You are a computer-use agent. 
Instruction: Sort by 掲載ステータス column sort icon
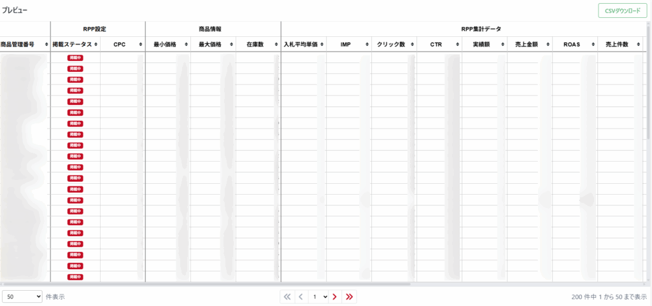pyautogui.click(x=97, y=45)
